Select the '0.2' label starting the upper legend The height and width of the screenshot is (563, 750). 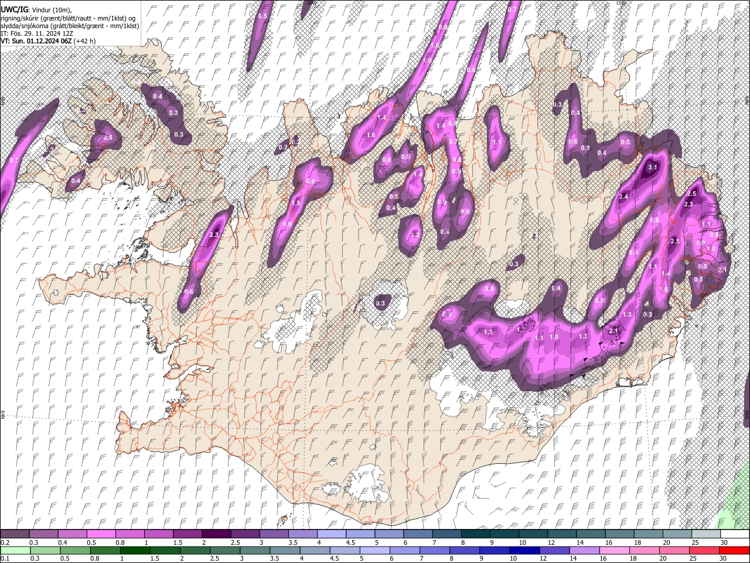coord(5,542)
